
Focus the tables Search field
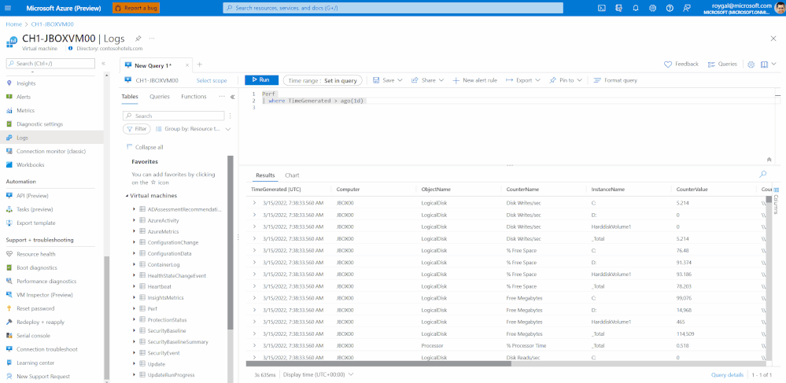coord(175,116)
